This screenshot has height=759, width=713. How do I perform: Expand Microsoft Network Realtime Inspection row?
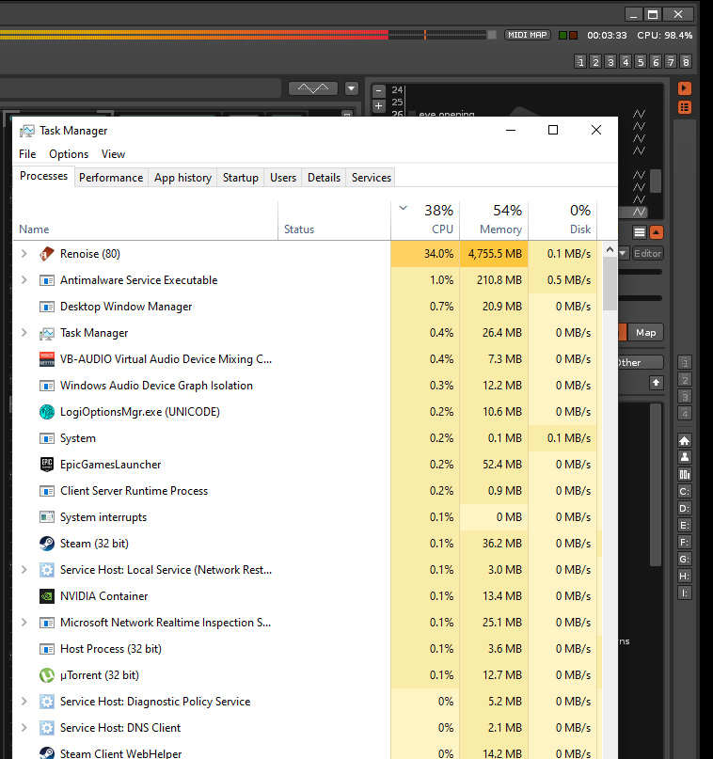(24, 623)
